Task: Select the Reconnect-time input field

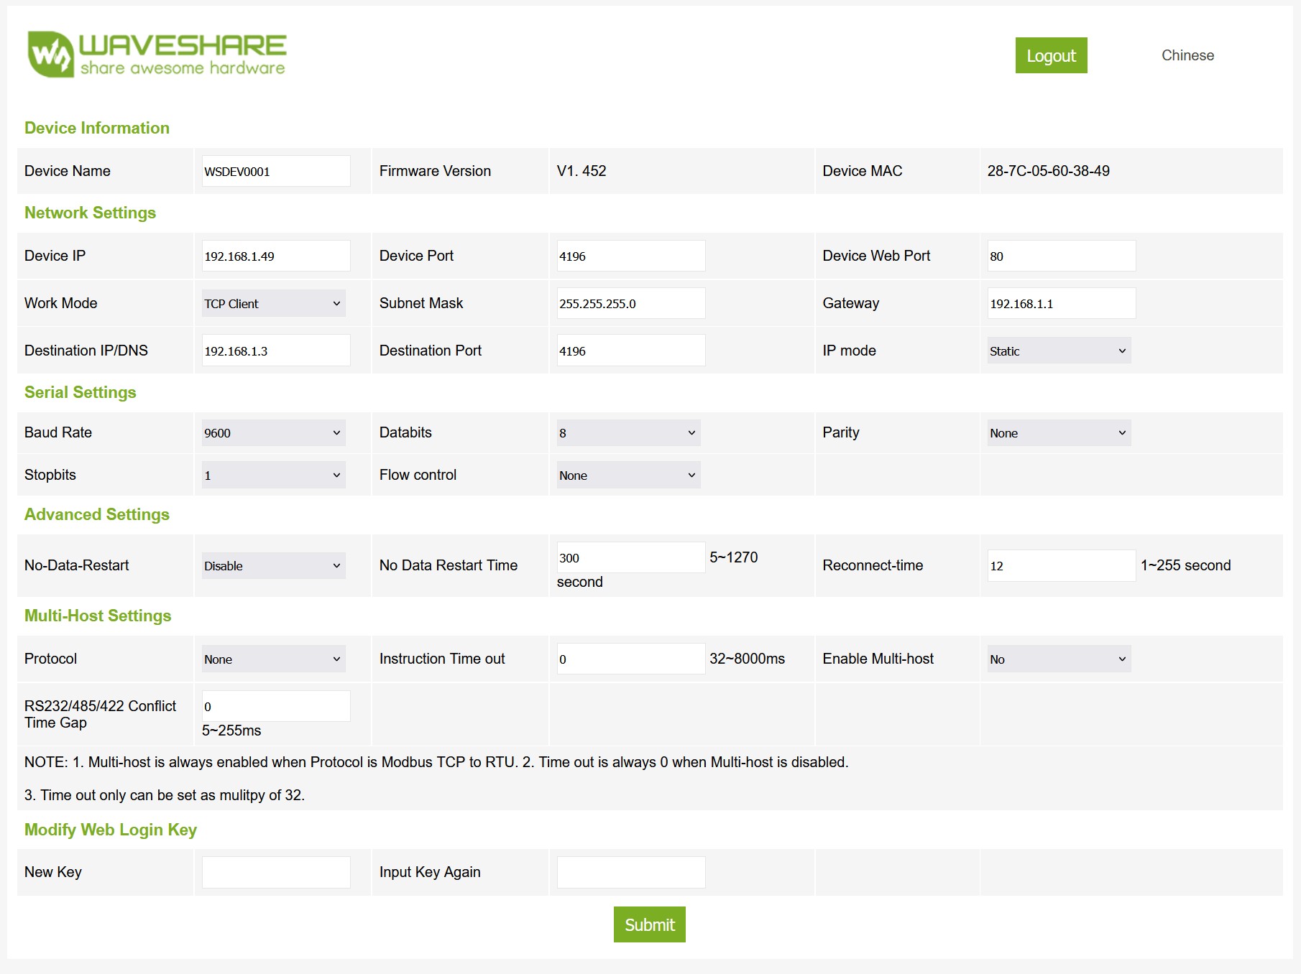Action: (1061, 566)
